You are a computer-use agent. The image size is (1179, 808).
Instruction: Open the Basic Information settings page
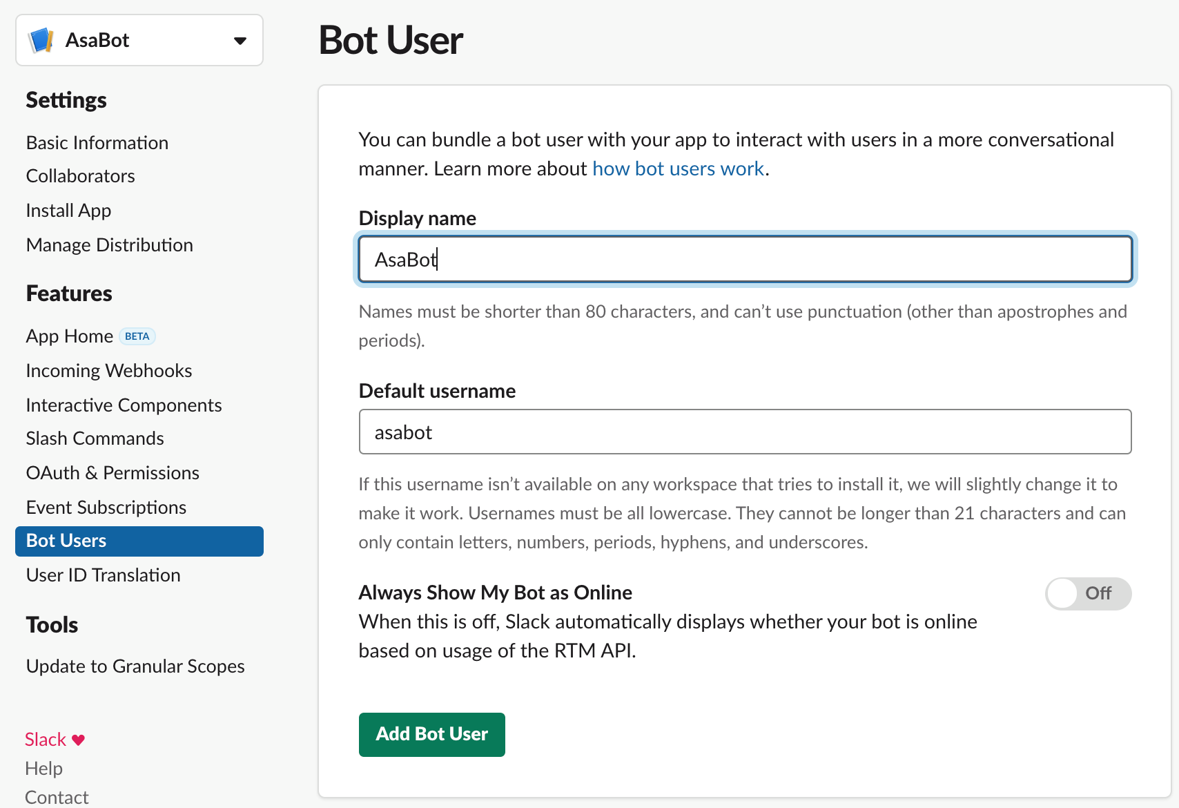97,143
